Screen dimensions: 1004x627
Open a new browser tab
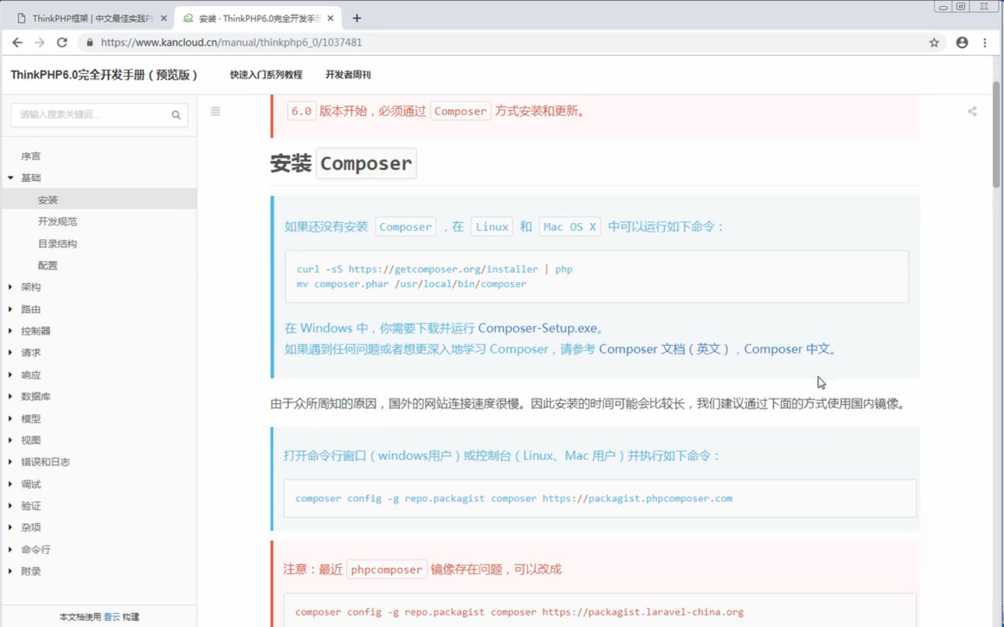click(357, 18)
